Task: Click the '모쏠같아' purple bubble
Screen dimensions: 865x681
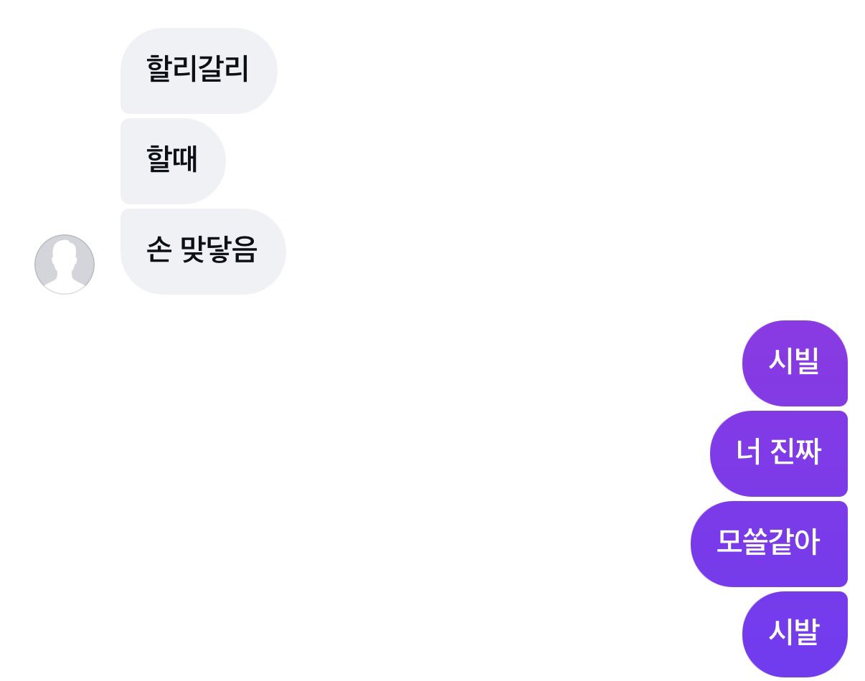Action: pyautogui.click(x=769, y=544)
